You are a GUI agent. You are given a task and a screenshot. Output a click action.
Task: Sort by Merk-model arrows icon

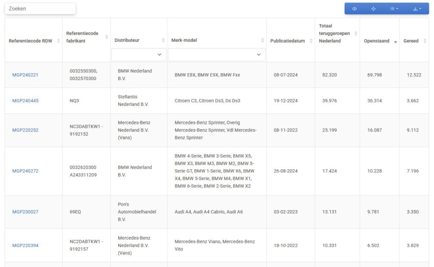(262, 40)
